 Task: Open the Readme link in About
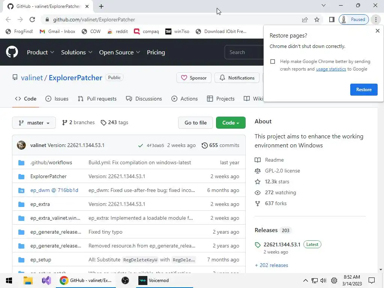point(269,160)
